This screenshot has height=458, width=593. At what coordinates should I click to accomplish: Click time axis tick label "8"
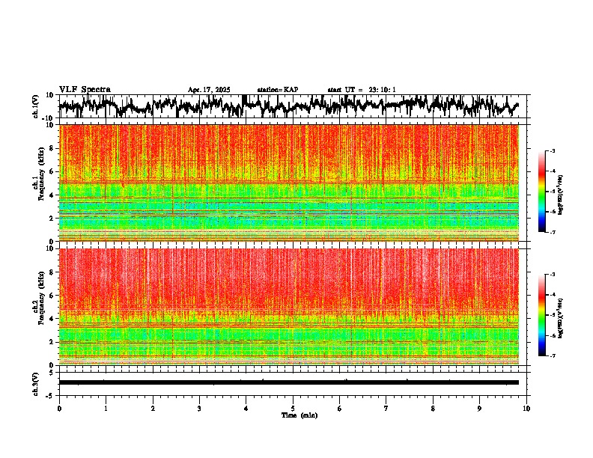coord(433,409)
